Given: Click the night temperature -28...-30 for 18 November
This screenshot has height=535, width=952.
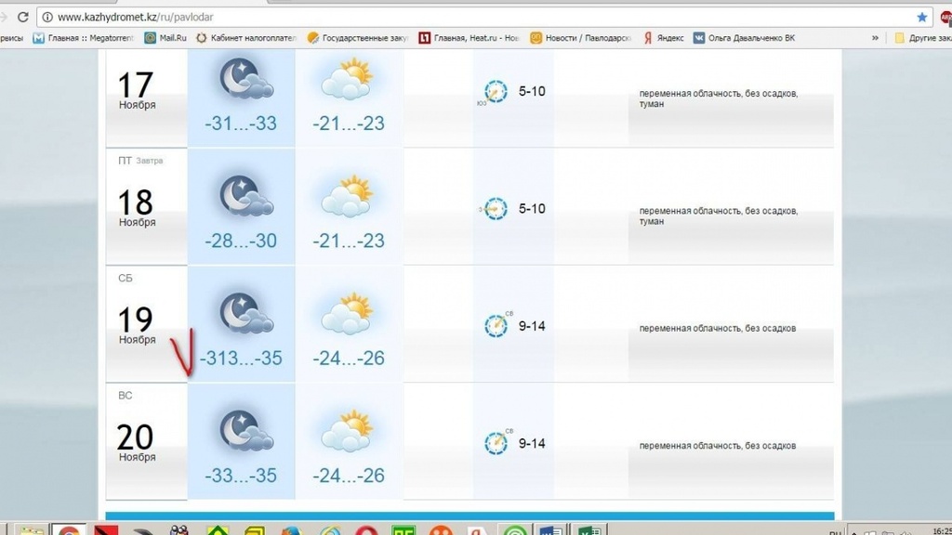Looking at the screenshot, I should 241,241.
